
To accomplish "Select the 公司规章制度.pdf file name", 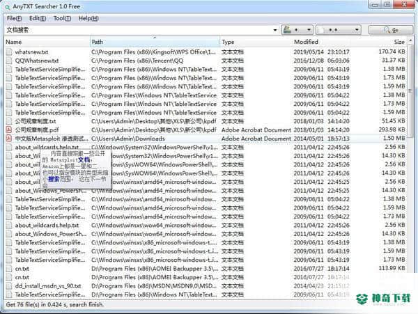I will pyautogui.click(x=37, y=130).
